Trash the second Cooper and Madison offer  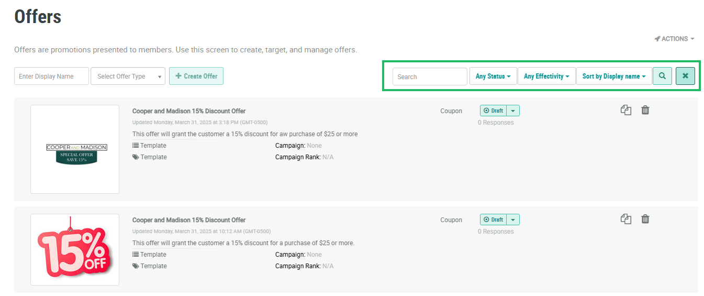coord(645,219)
